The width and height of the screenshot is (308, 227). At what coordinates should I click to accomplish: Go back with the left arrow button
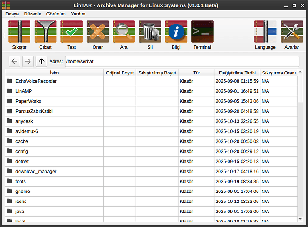(15, 61)
